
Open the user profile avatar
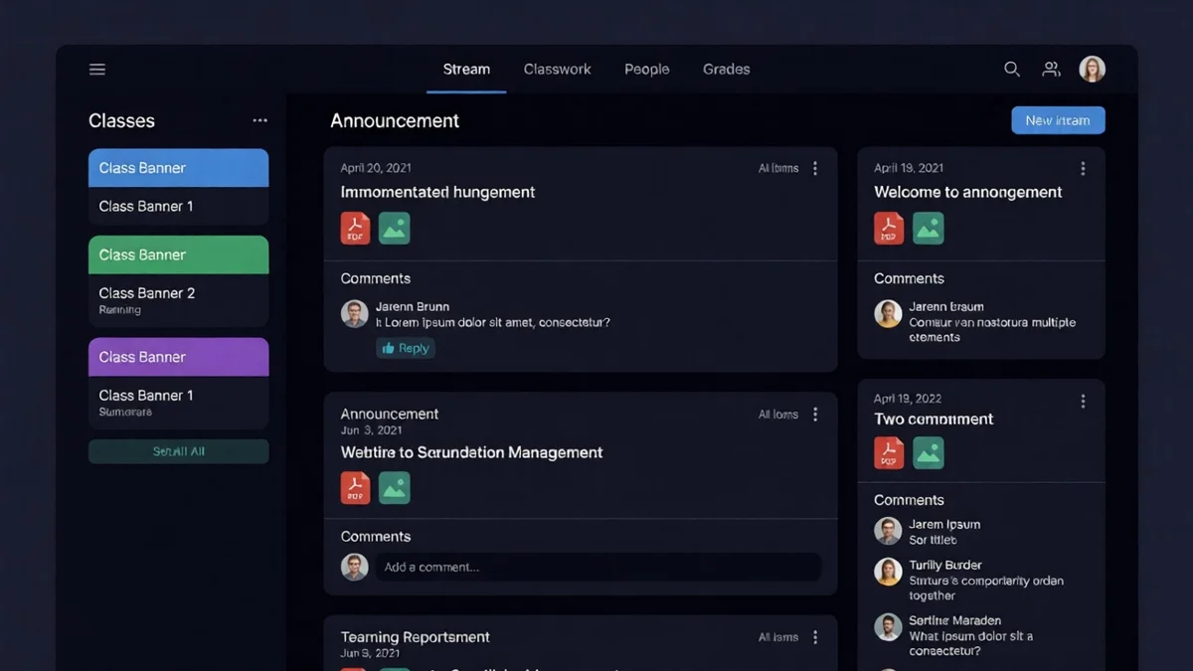point(1093,69)
